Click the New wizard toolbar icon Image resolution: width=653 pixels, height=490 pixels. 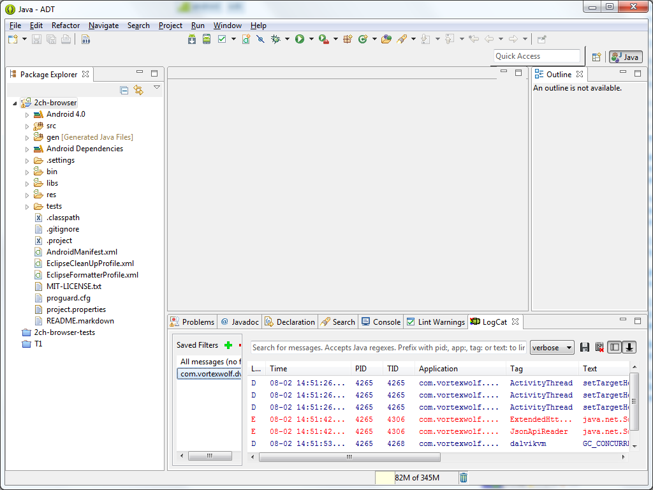pyautogui.click(x=13, y=39)
